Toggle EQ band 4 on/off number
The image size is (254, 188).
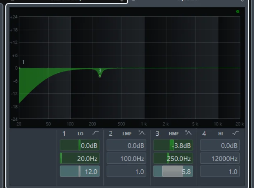[204, 134]
